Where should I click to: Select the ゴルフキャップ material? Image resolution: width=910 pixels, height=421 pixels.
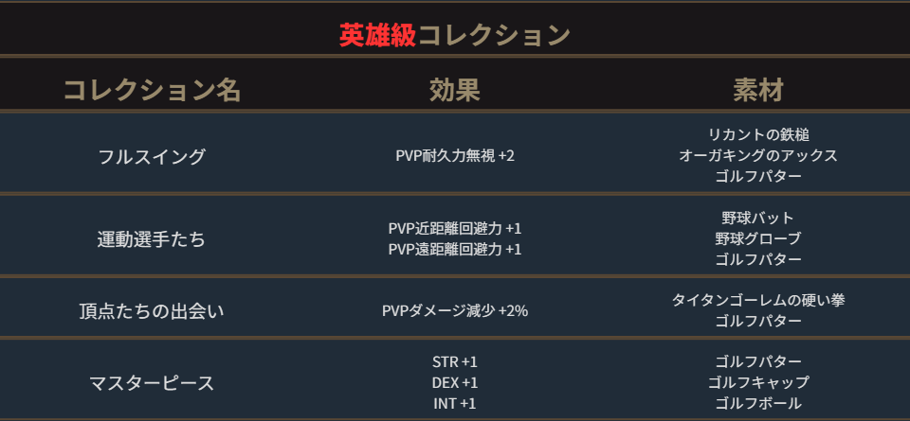pos(758,383)
